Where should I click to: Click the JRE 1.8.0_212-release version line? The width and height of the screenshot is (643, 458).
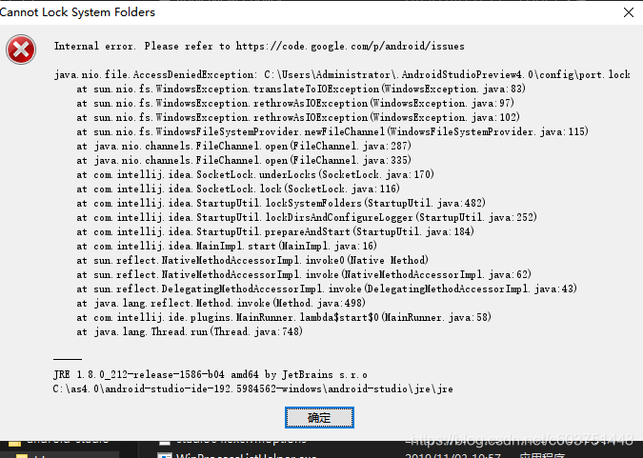[x=211, y=375]
